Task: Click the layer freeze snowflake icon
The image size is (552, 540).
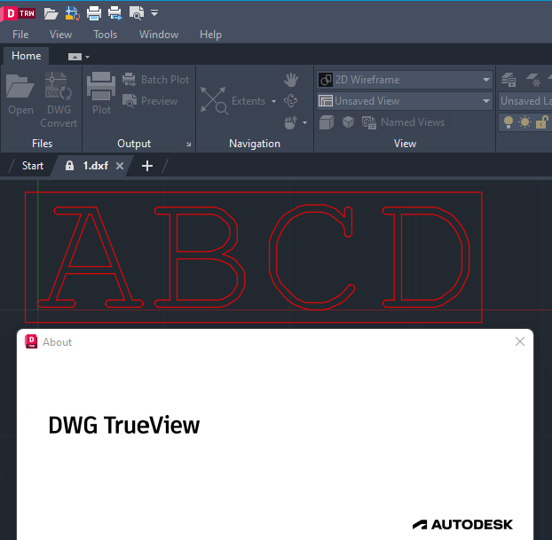Action: pyautogui.click(x=533, y=80)
